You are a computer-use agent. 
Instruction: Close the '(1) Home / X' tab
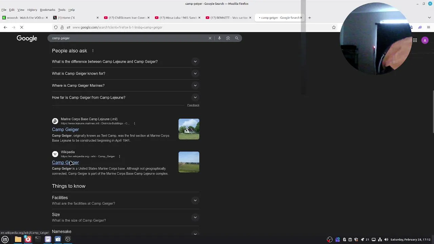click(x=97, y=18)
